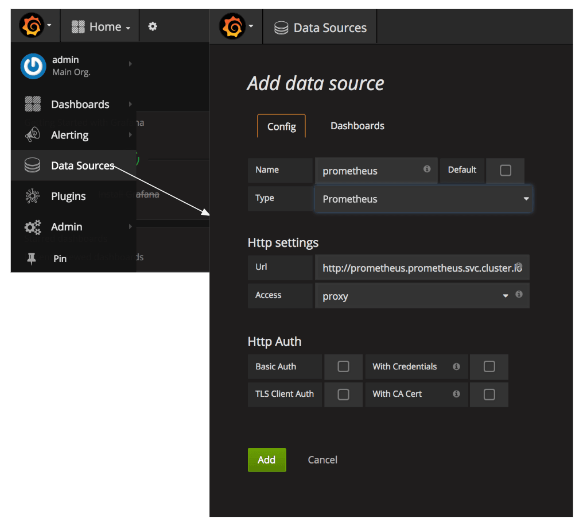Open the Type dropdown showing Prometheus
583x525 pixels.
click(x=423, y=199)
